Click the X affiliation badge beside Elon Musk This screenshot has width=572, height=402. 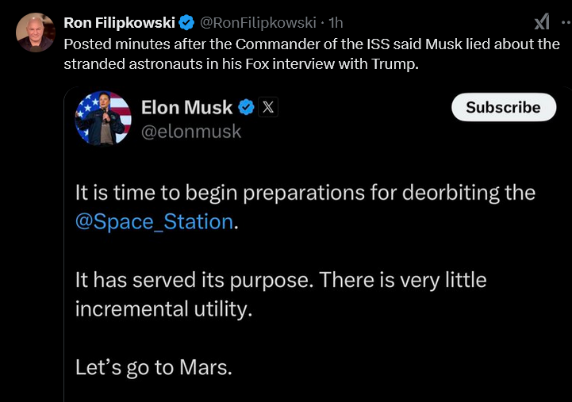268,107
